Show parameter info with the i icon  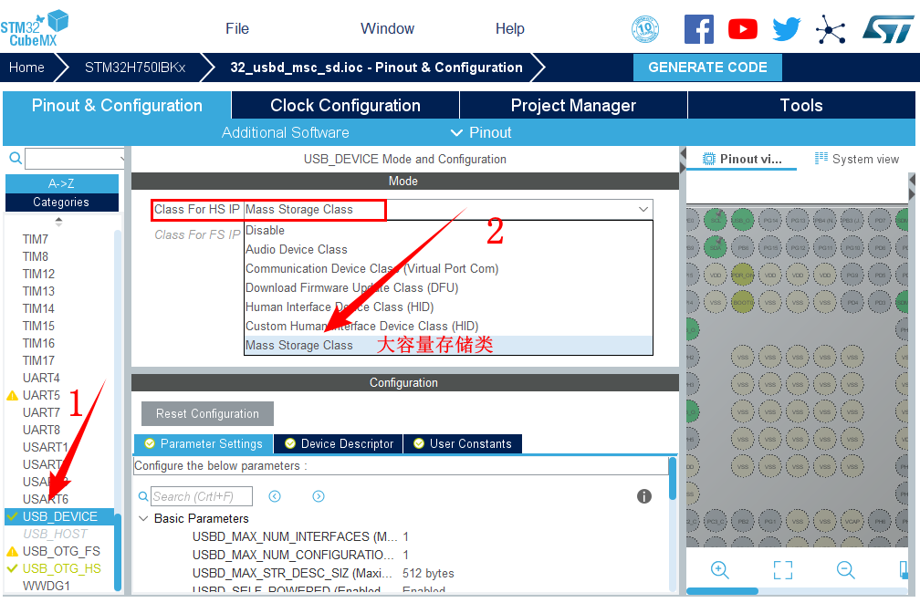pyautogui.click(x=643, y=496)
